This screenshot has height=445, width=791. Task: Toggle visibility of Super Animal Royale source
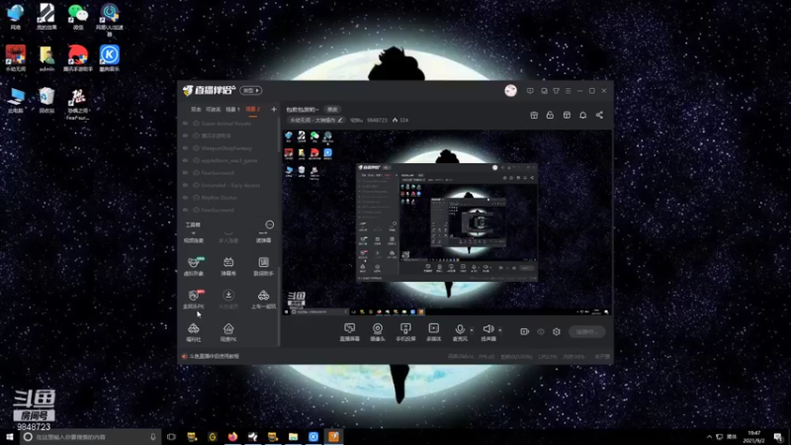185,123
